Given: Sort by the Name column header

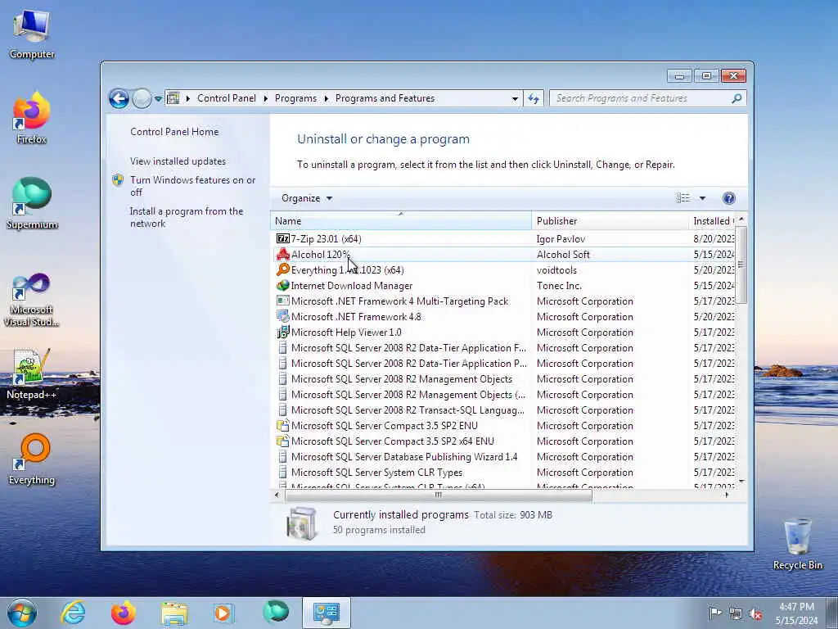Looking at the screenshot, I should click(x=401, y=221).
